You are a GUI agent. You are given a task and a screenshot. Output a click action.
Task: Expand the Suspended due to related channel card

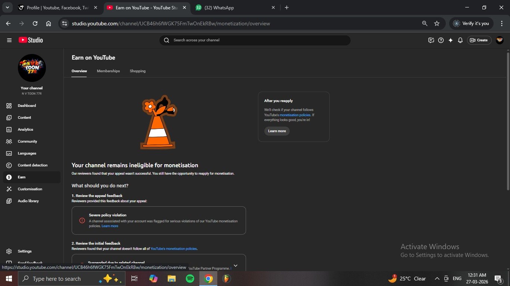[x=235, y=266]
